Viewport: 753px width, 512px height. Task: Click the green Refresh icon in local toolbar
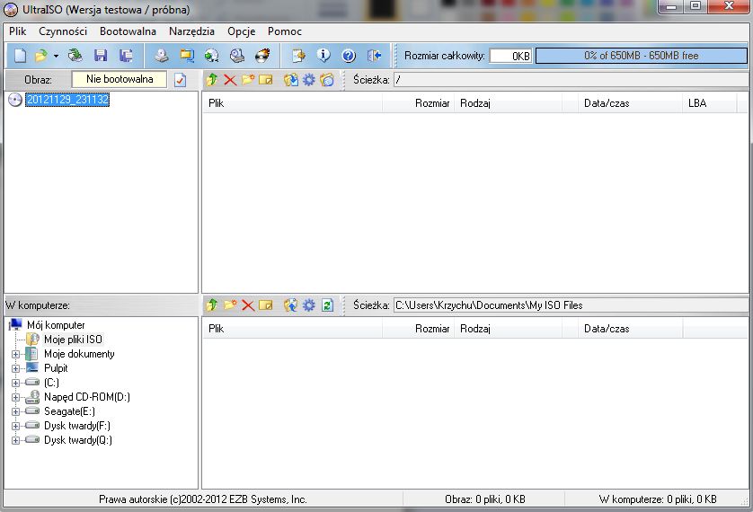point(327,305)
